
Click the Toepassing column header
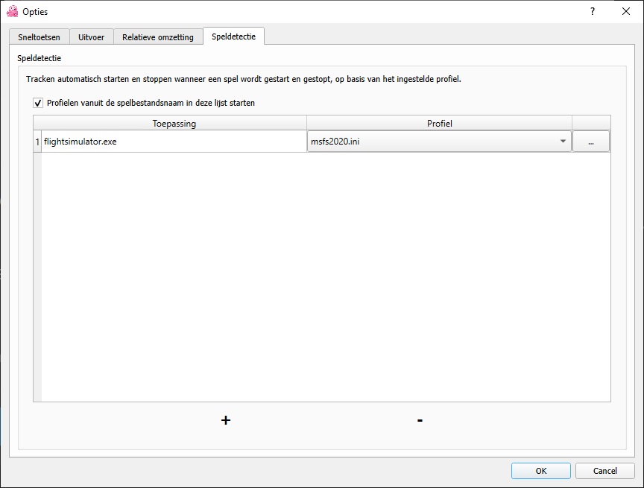coord(174,123)
